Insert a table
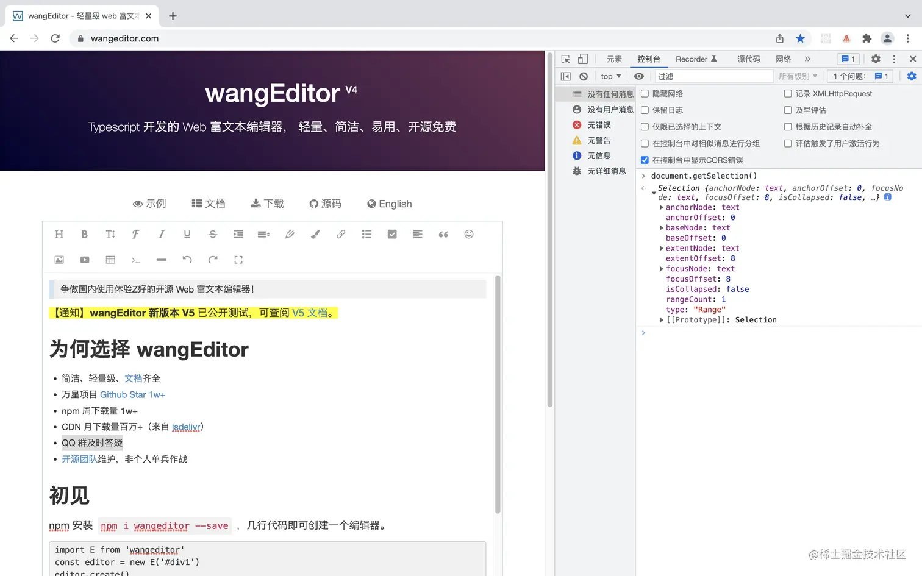922x576 pixels. tap(110, 260)
